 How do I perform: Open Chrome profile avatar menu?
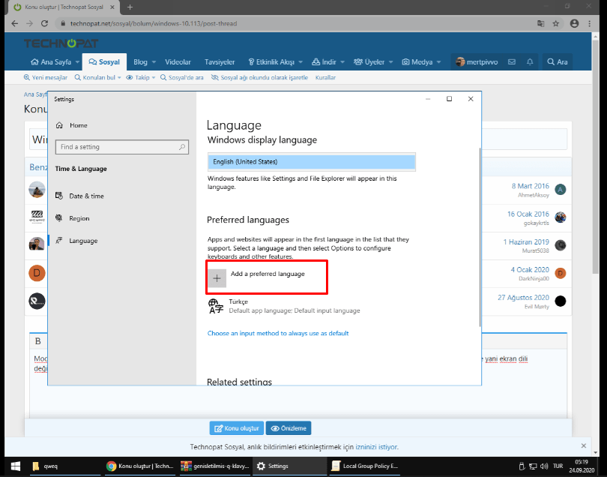point(575,24)
